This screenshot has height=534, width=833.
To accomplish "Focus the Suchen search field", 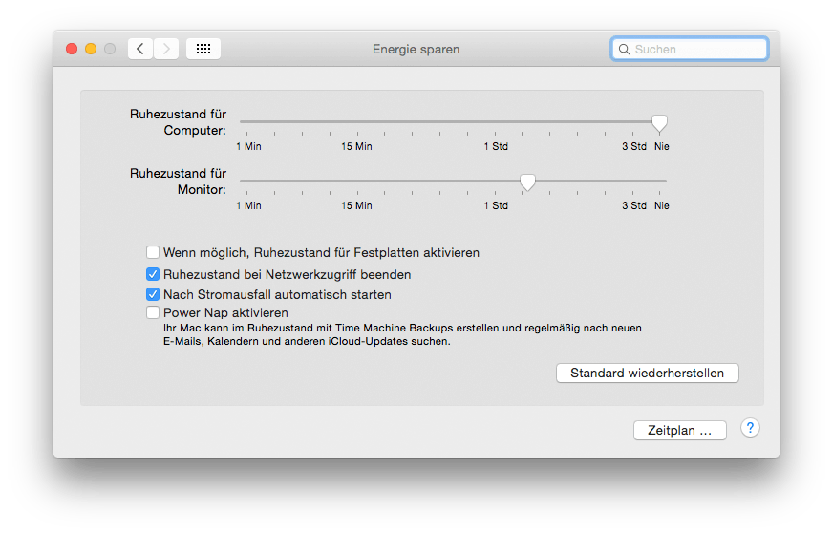I will (x=690, y=50).
